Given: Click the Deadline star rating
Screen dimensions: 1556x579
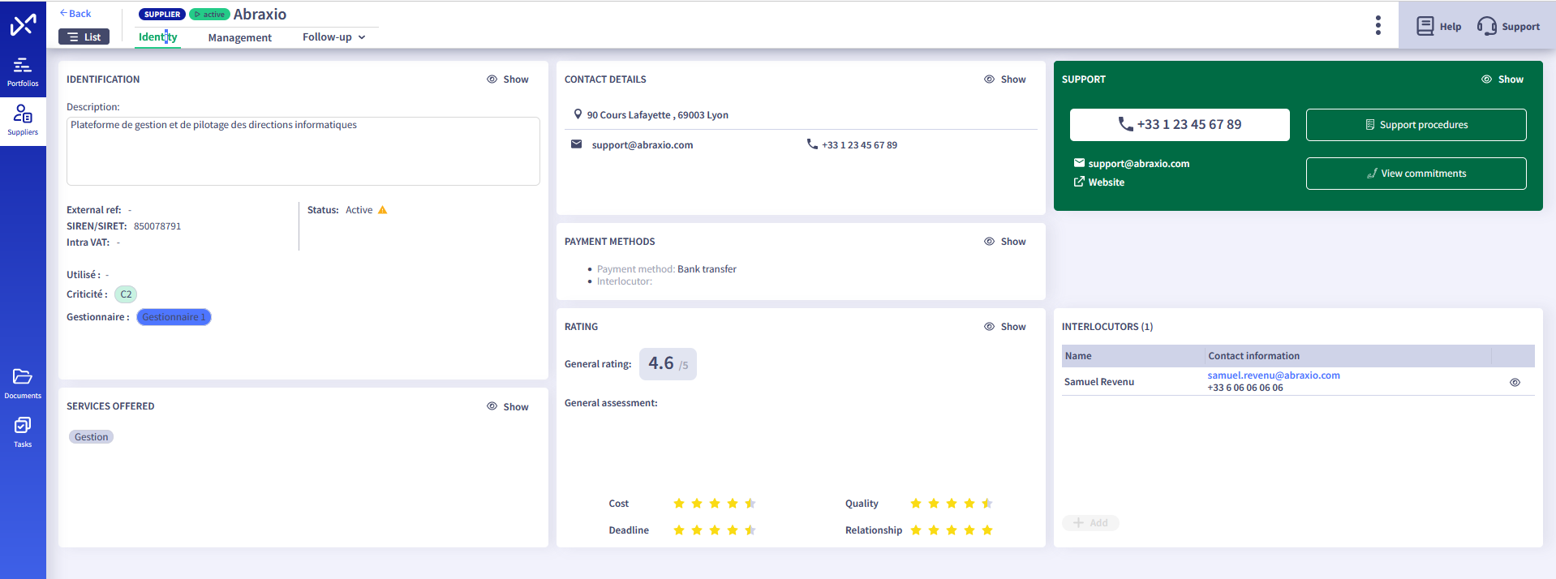Looking at the screenshot, I should click(x=715, y=530).
